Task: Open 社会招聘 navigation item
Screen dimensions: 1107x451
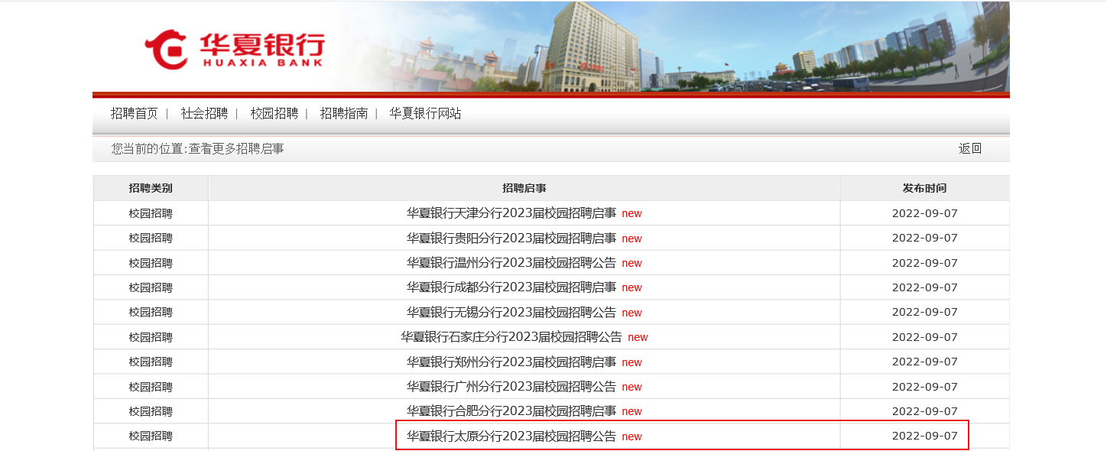Action: click(204, 114)
